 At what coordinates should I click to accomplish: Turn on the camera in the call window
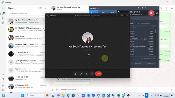(x=81, y=74)
